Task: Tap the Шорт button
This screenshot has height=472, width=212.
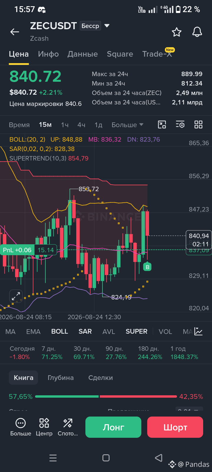Action: pyautogui.click(x=175, y=427)
